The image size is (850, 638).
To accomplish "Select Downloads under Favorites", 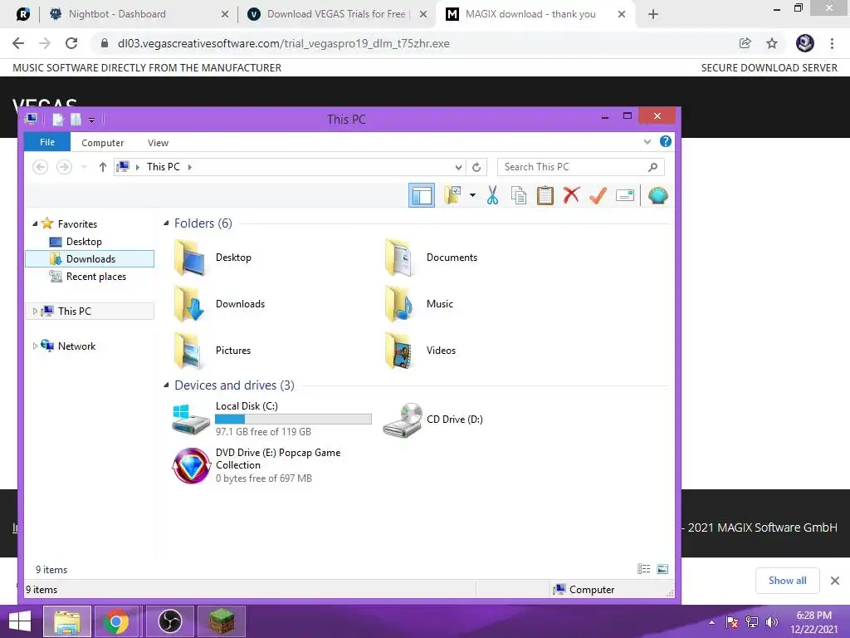I will pyautogui.click(x=90, y=259).
